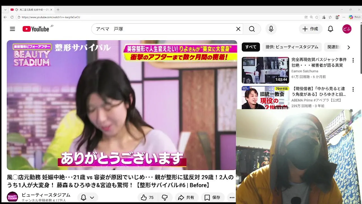Image resolution: width=362 pixels, height=204 pixels.
Task: Open the 完全再現佐賀バスジャック事件 video title
Action: click(x=319, y=62)
